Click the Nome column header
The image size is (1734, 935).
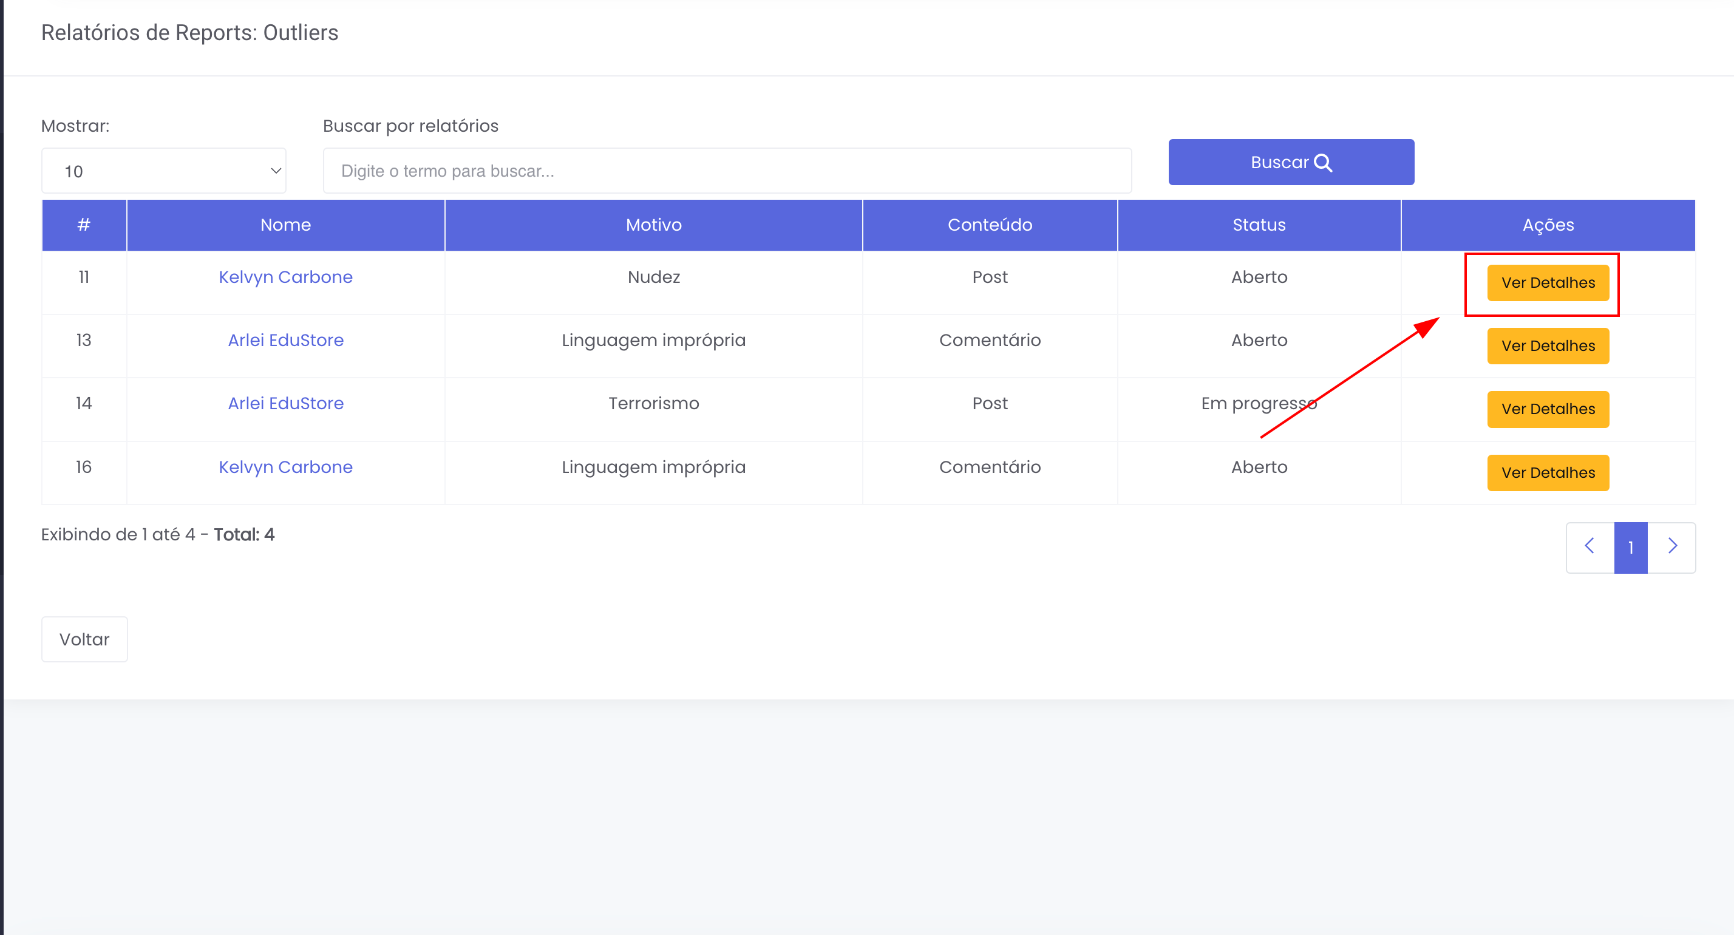click(x=285, y=225)
